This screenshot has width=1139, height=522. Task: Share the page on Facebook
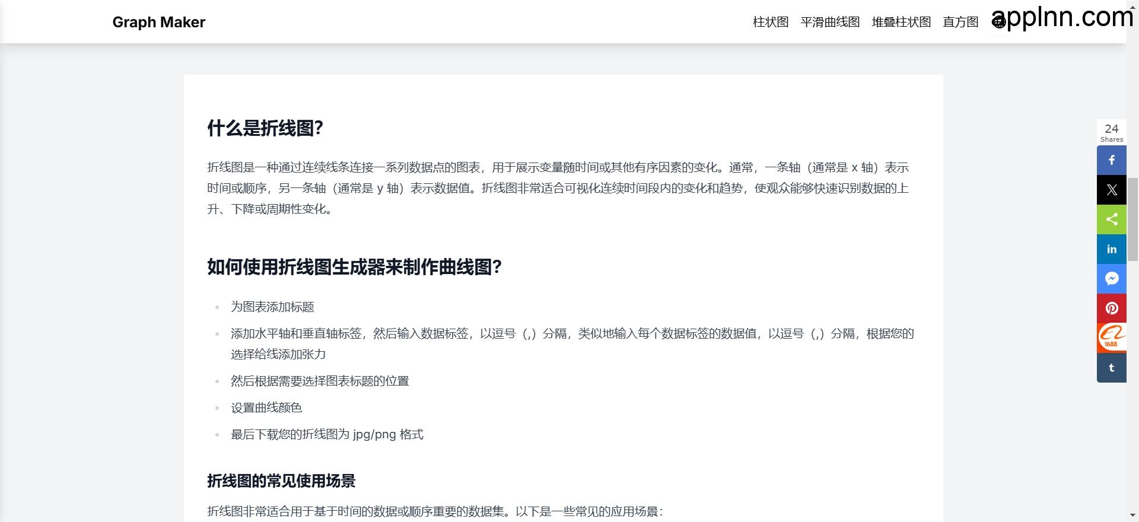click(x=1112, y=160)
